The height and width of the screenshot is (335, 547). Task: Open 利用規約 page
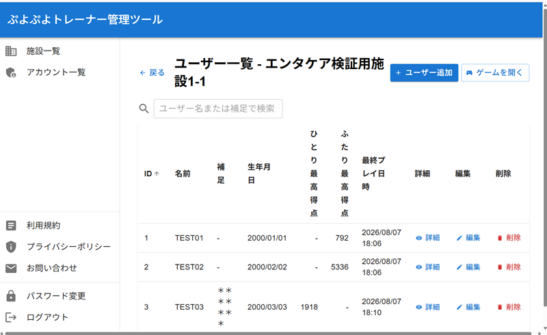[x=43, y=226]
